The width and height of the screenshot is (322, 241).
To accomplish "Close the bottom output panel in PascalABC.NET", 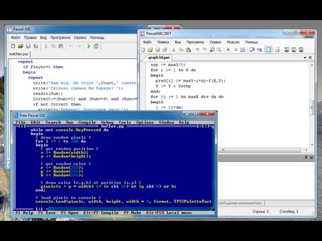I will (x=311, y=157).
